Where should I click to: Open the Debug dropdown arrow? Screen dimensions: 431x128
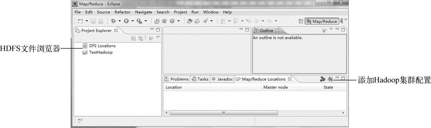click(x=119, y=21)
